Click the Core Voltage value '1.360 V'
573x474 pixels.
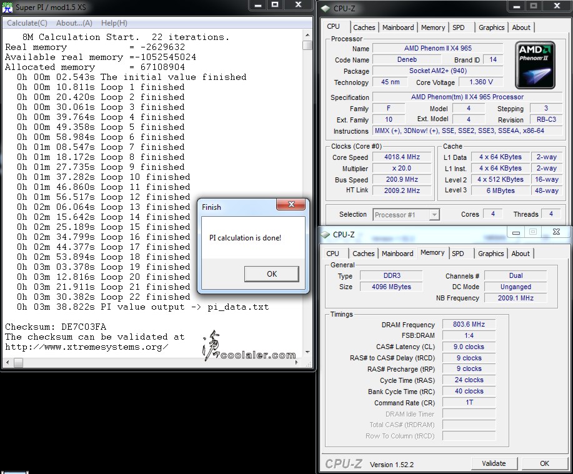481,82
